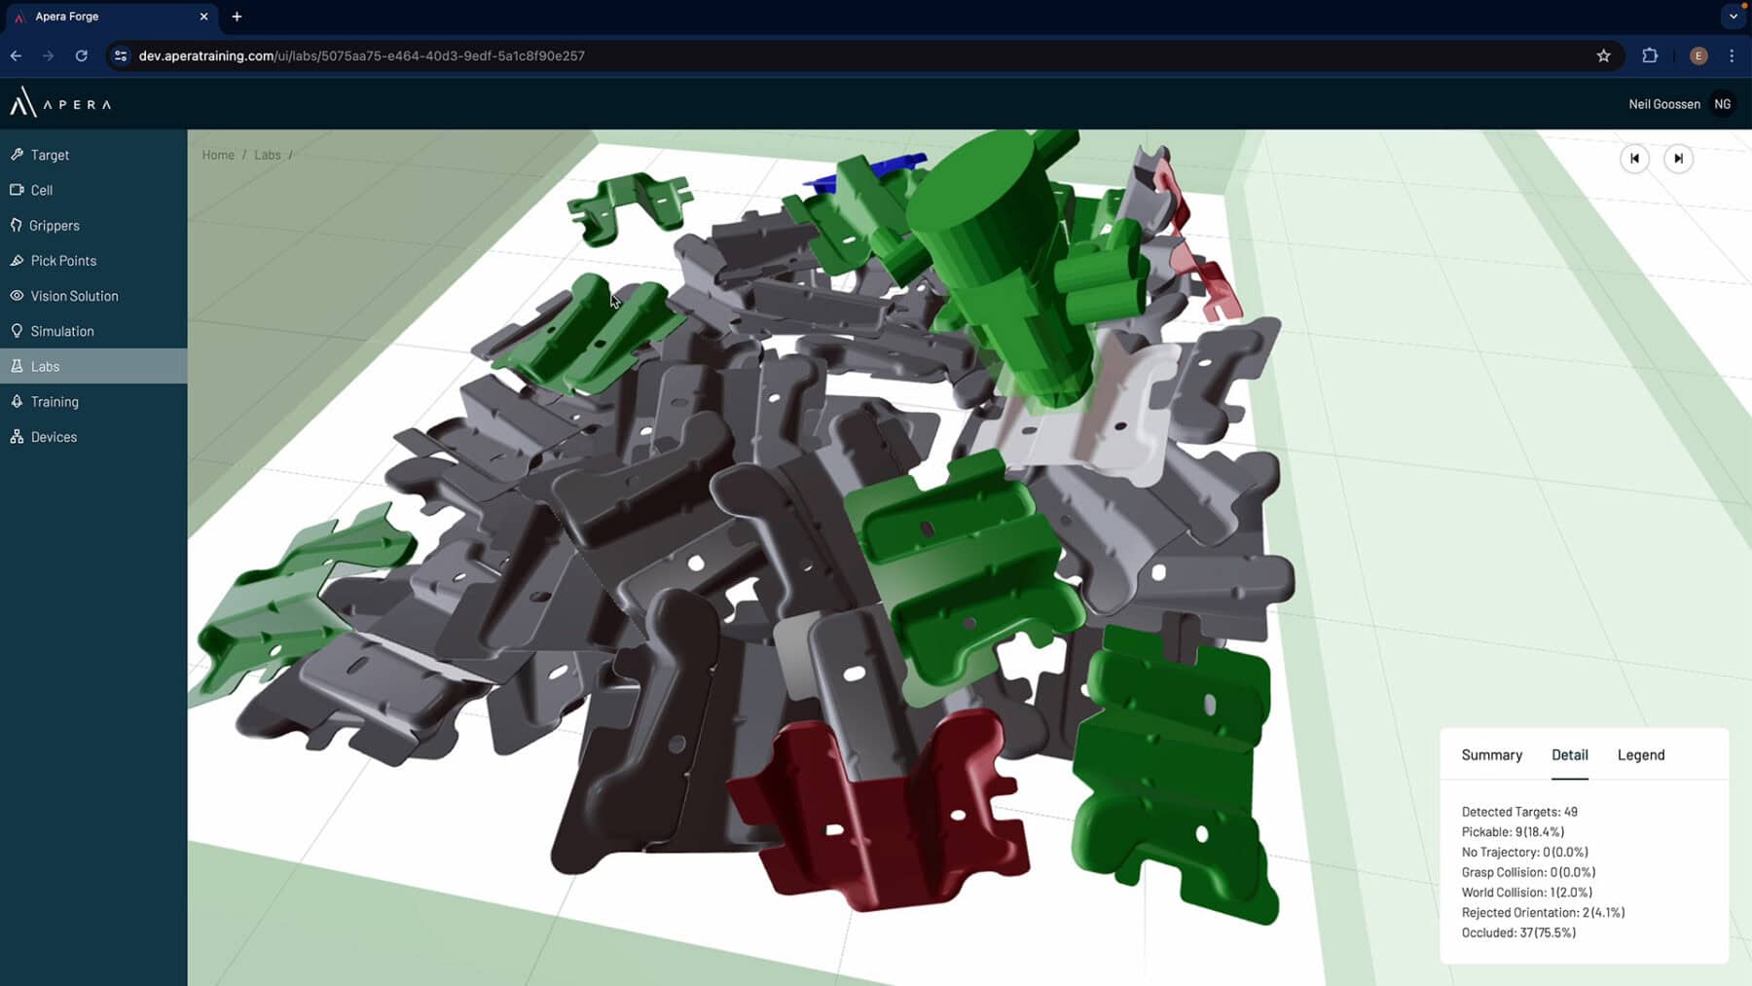
Task: Select the Devices icon
Action: pyautogui.click(x=18, y=436)
